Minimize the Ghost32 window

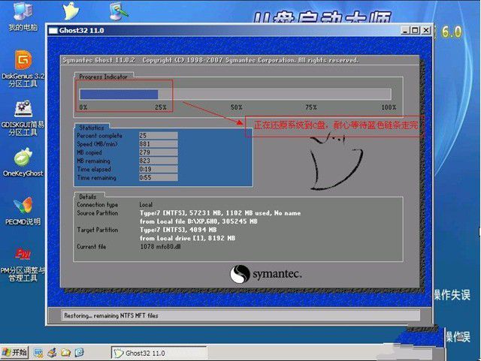pos(405,31)
